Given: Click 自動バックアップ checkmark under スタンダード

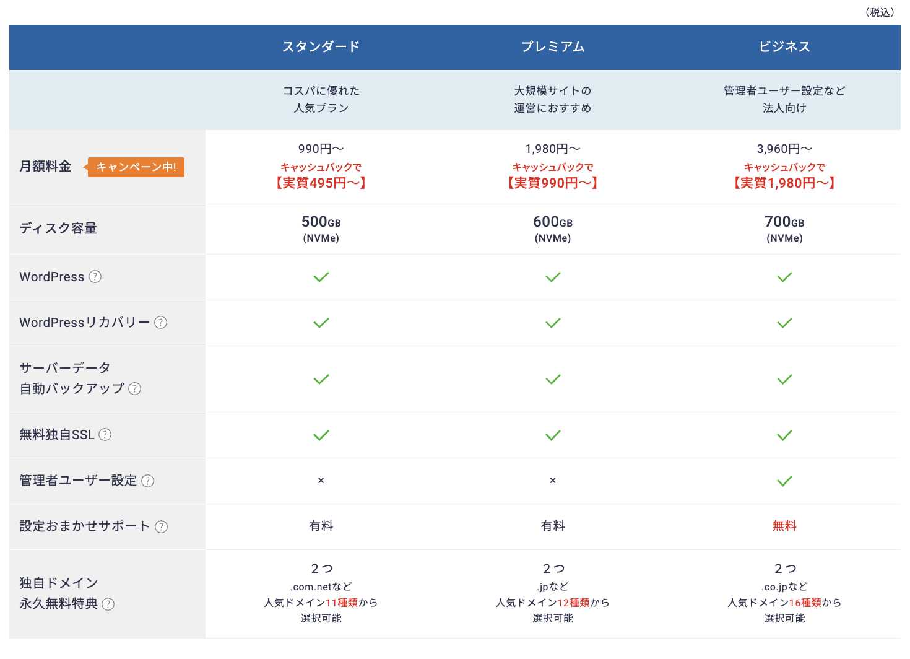Looking at the screenshot, I should (x=321, y=379).
